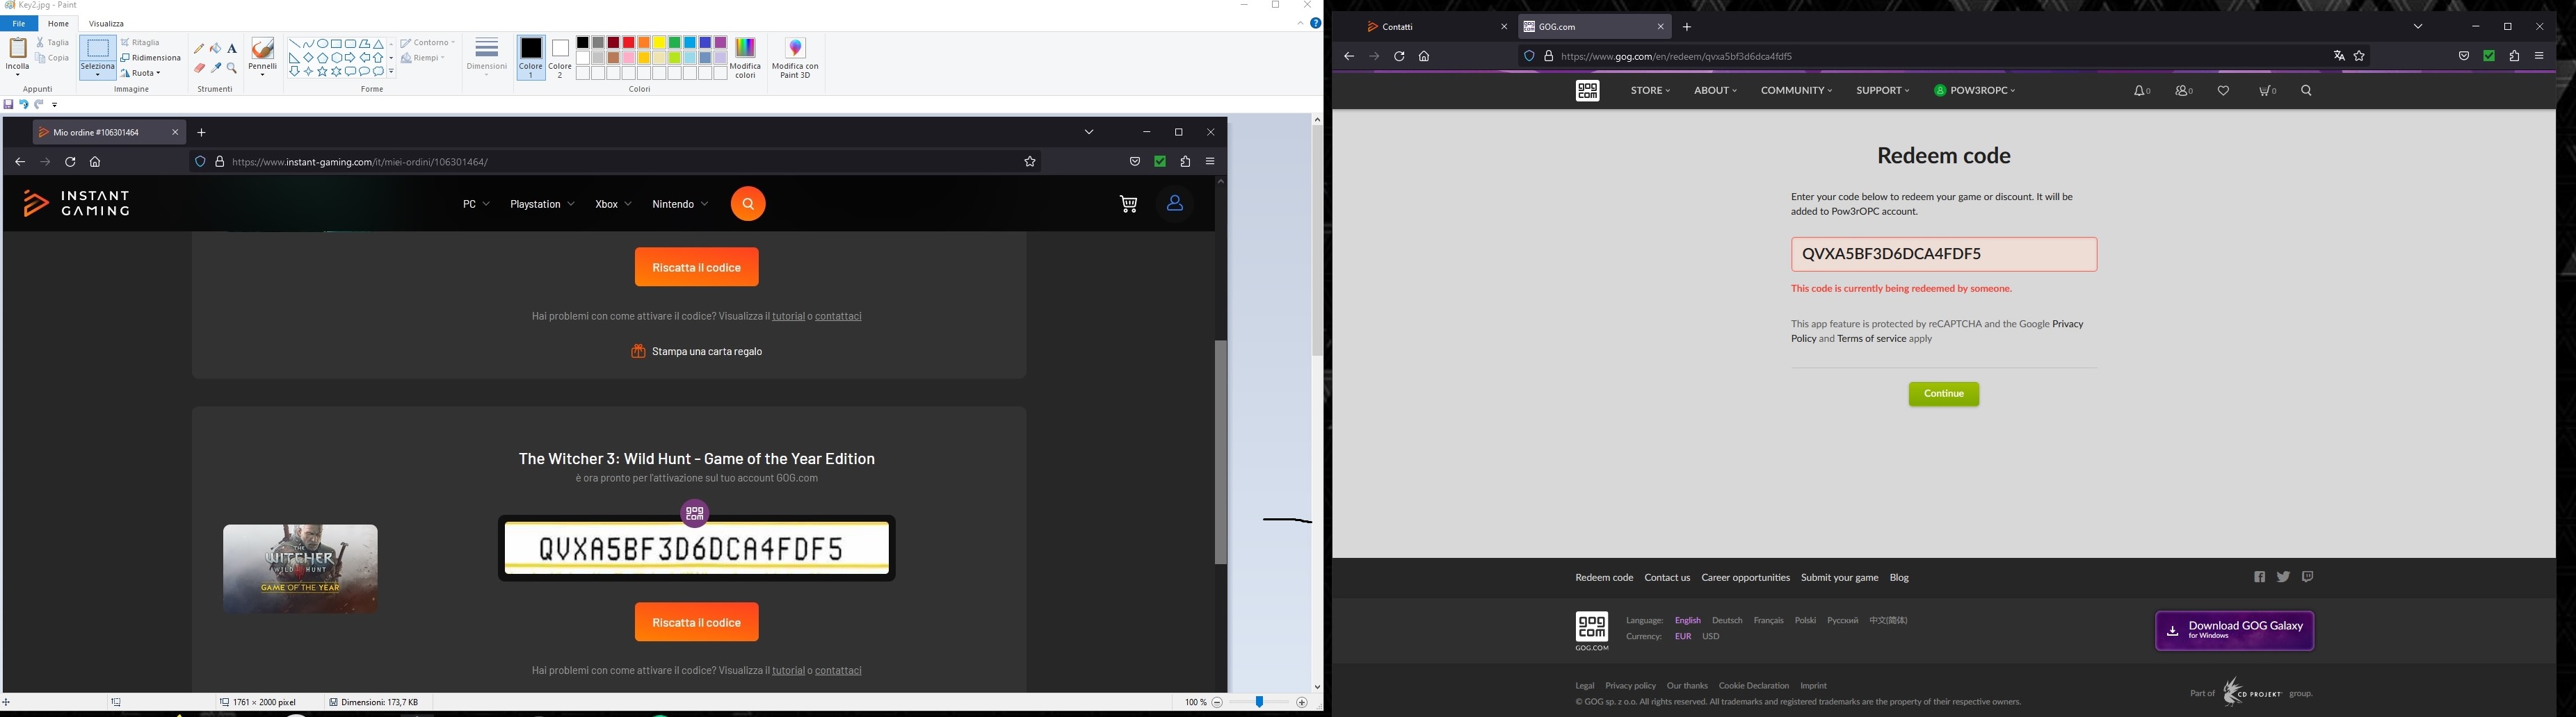Set GOG language to Français

(1768, 621)
